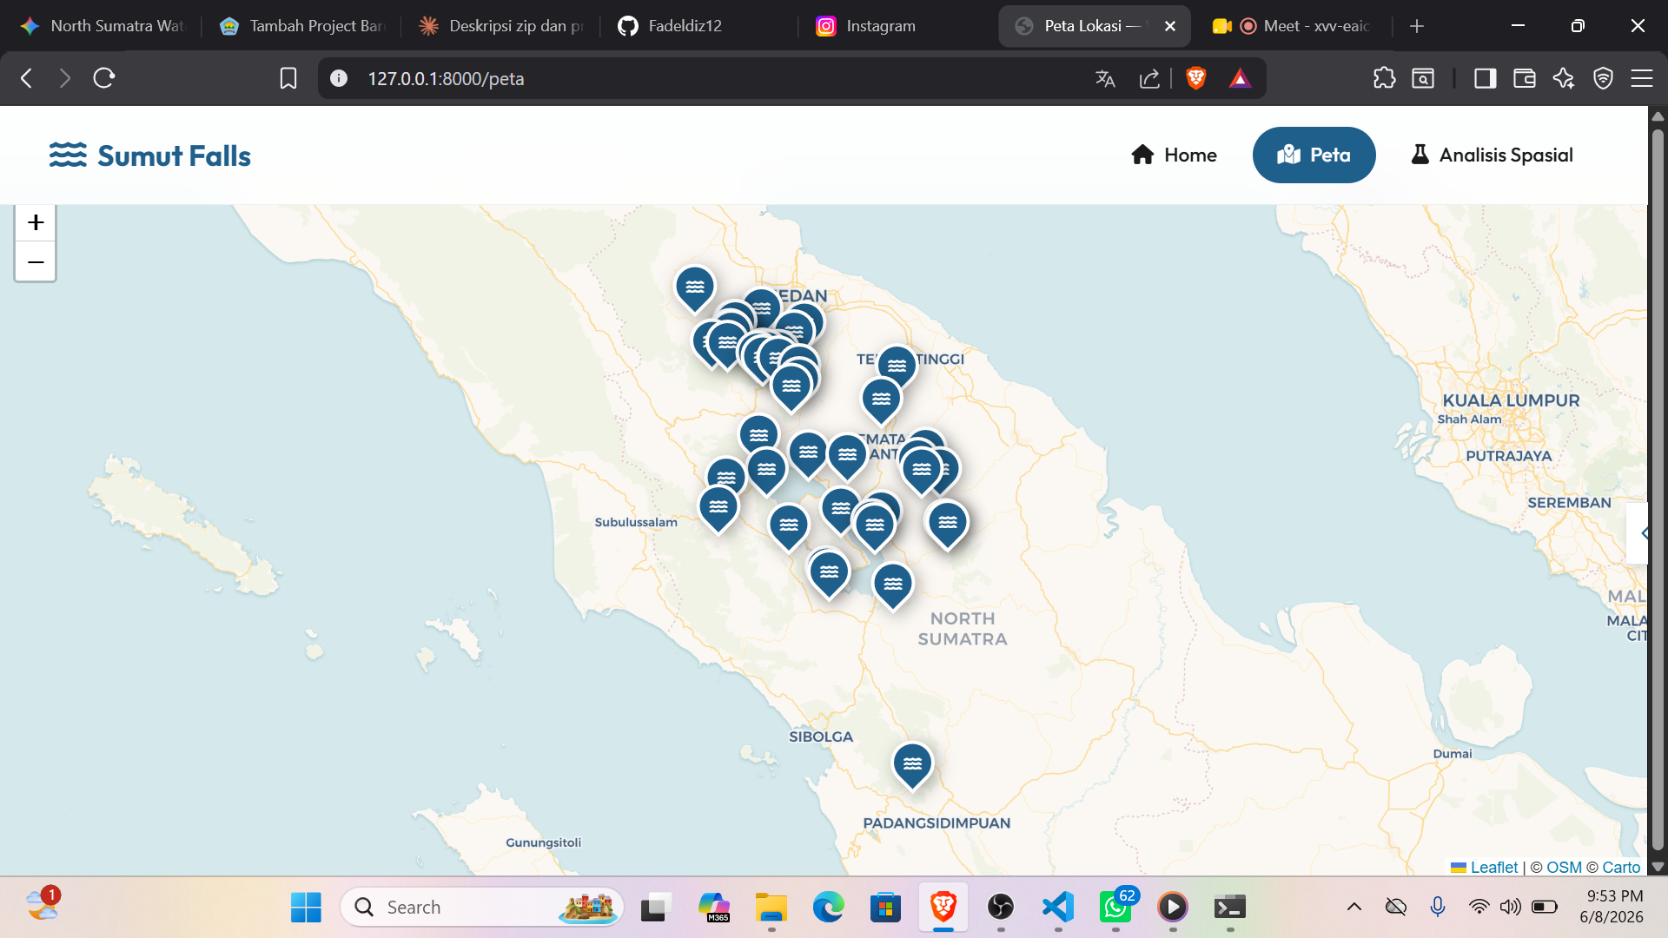
Task: Switch to Fadeldiz12 GitHub tab
Action: (x=700, y=26)
